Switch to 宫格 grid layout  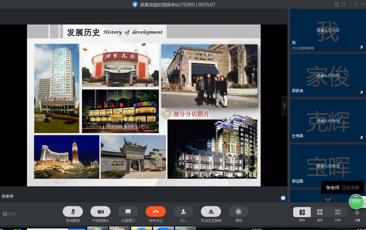point(320,212)
